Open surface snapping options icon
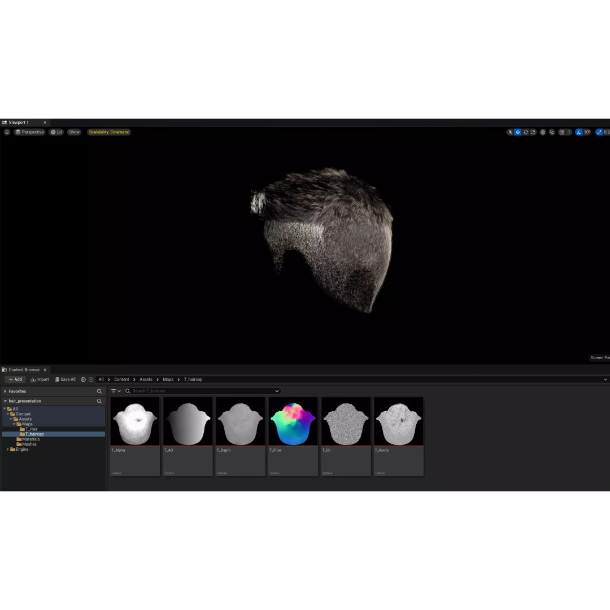Viewport: 610px width, 610px height. (x=552, y=132)
